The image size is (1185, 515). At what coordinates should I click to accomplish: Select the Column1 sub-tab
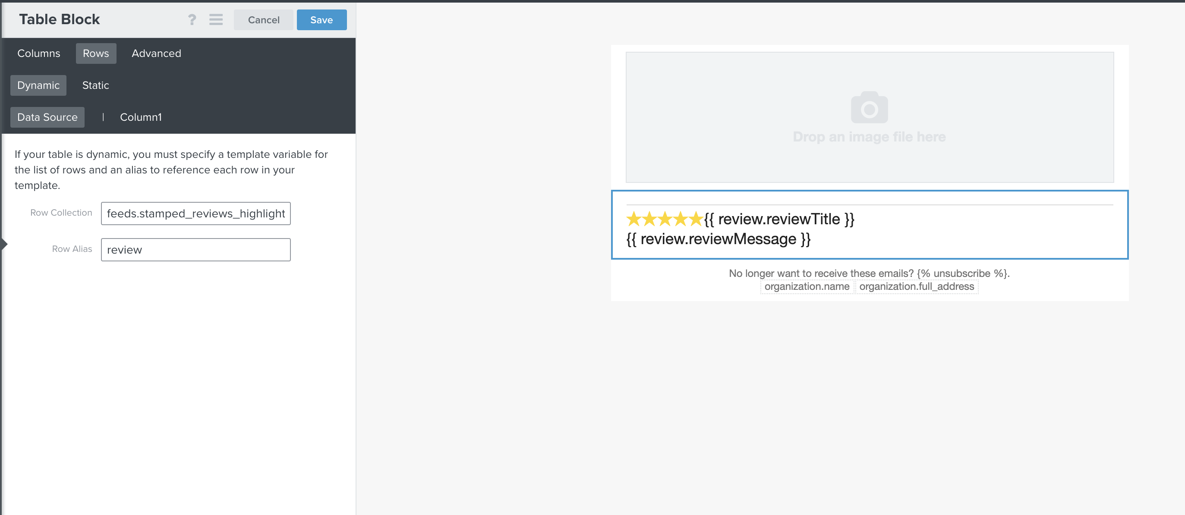(141, 117)
